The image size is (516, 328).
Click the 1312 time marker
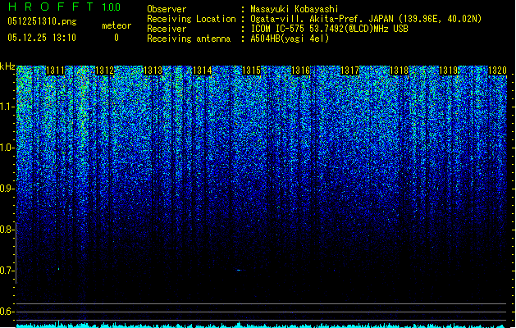(x=105, y=71)
